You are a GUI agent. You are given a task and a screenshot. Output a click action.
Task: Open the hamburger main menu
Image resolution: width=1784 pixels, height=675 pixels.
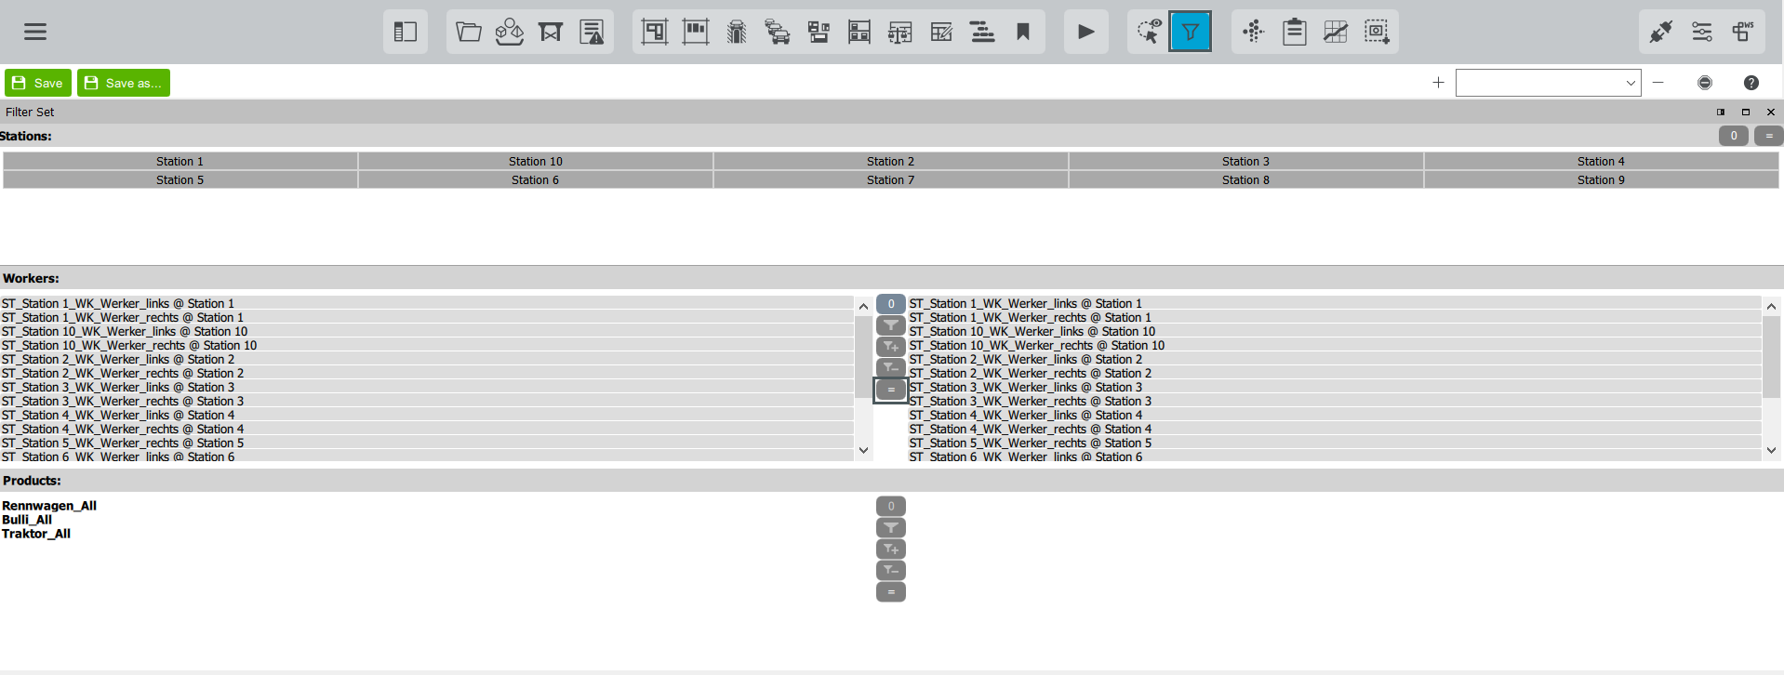[35, 32]
